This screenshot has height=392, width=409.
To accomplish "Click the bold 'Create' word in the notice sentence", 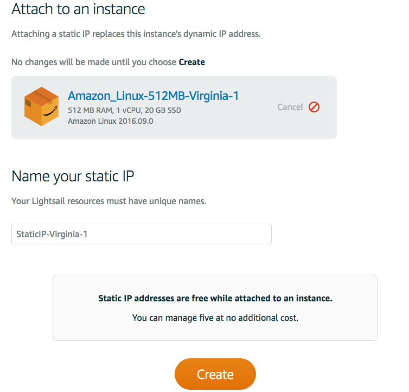I will [x=191, y=62].
